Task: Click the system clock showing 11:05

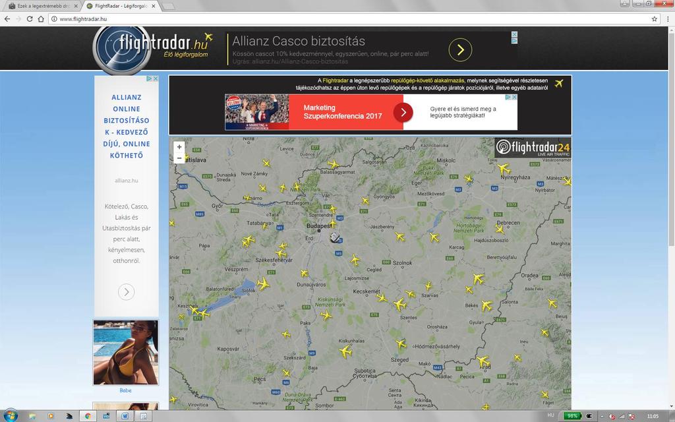Action: [653, 416]
